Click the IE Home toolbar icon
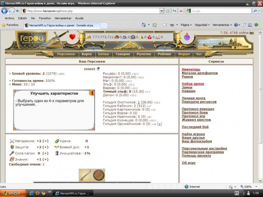263x197 pixels. point(144,25)
